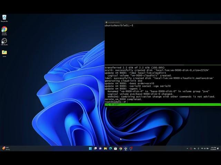Click the 'cerate_vm_9000 completed.' line
This screenshot has height=165, width=221.
point(123,99)
